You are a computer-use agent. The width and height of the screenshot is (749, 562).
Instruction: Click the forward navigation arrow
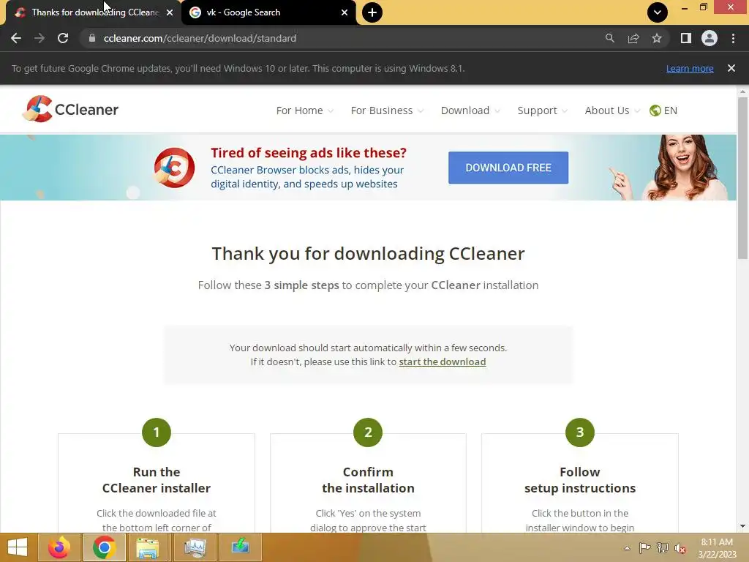[39, 38]
